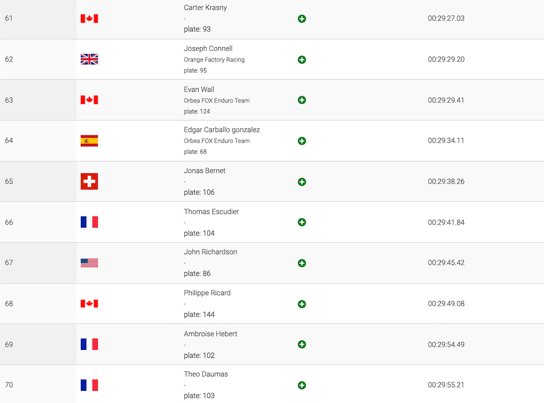The width and height of the screenshot is (544, 403).
Task: Click the Spanish flag in row 64
Action: (89, 141)
